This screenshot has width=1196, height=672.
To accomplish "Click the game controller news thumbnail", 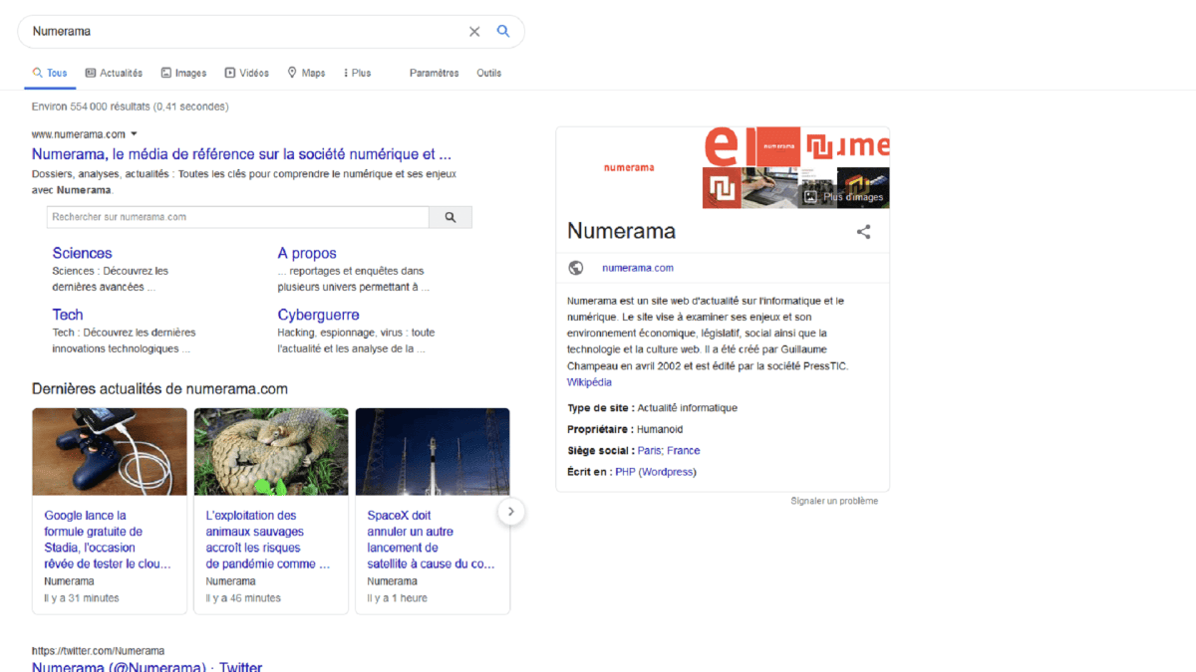I will pos(110,451).
